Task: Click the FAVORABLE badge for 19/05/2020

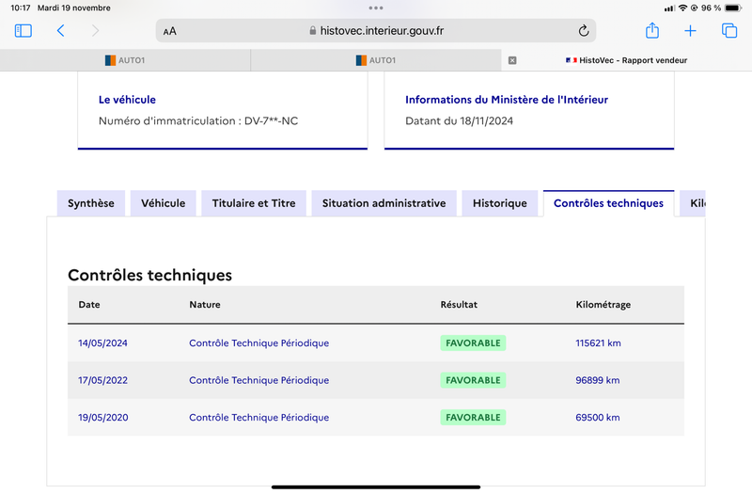Action: (473, 418)
